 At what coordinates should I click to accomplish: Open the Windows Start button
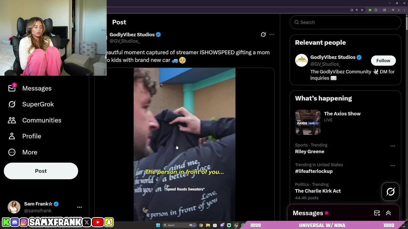pos(158,225)
